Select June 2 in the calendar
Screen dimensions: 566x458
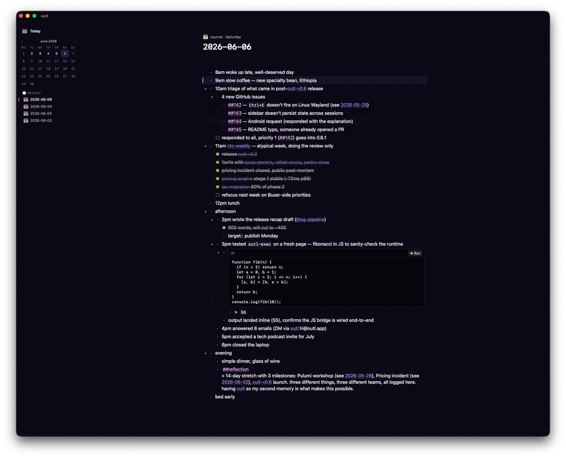click(32, 53)
